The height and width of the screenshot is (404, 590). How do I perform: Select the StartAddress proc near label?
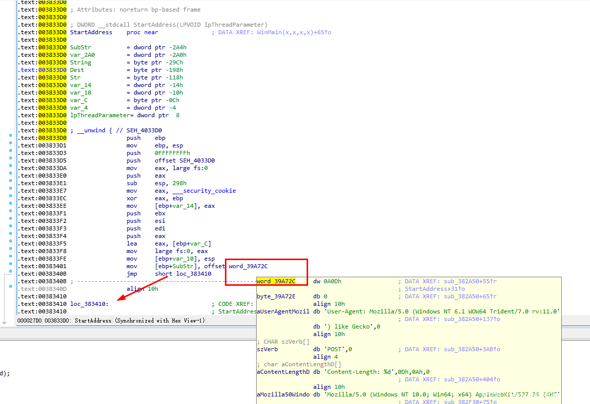click(91, 32)
